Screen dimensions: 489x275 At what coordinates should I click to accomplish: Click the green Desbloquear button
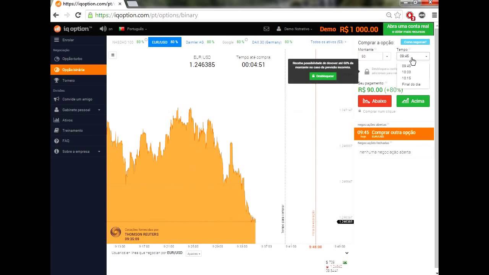coord(323,76)
